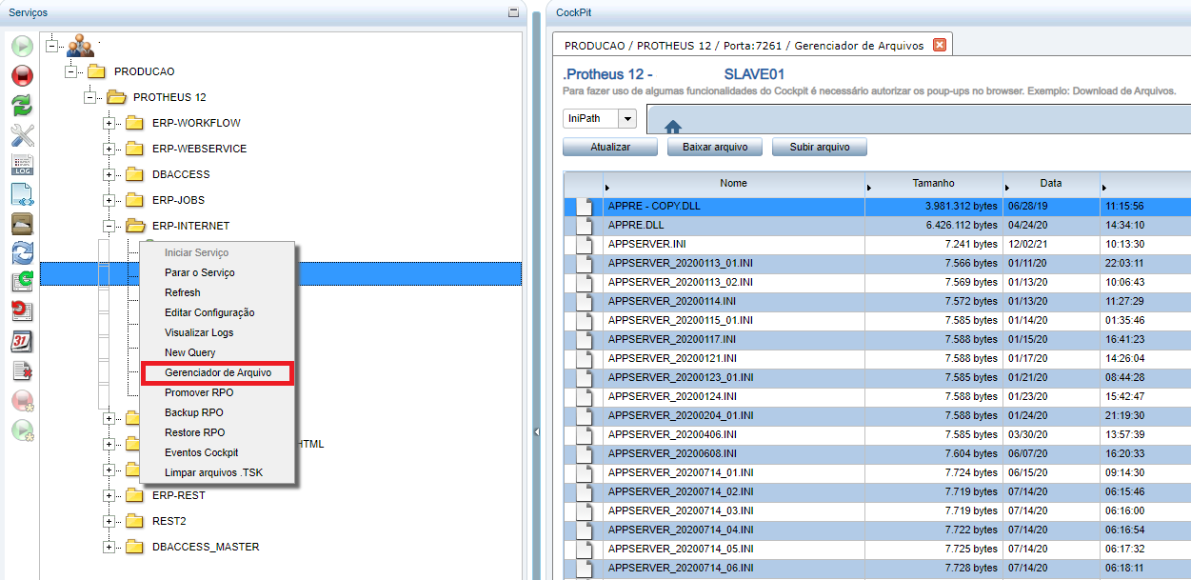Expand the ERP-REST node
The height and width of the screenshot is (580, 1191).
click(x=109, y=495)
